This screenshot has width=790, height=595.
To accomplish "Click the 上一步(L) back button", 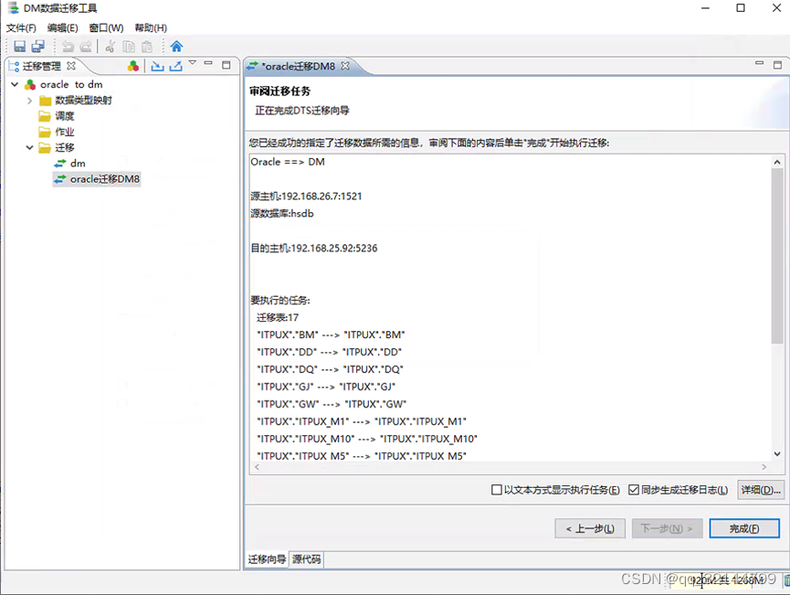I will point(590,528).
